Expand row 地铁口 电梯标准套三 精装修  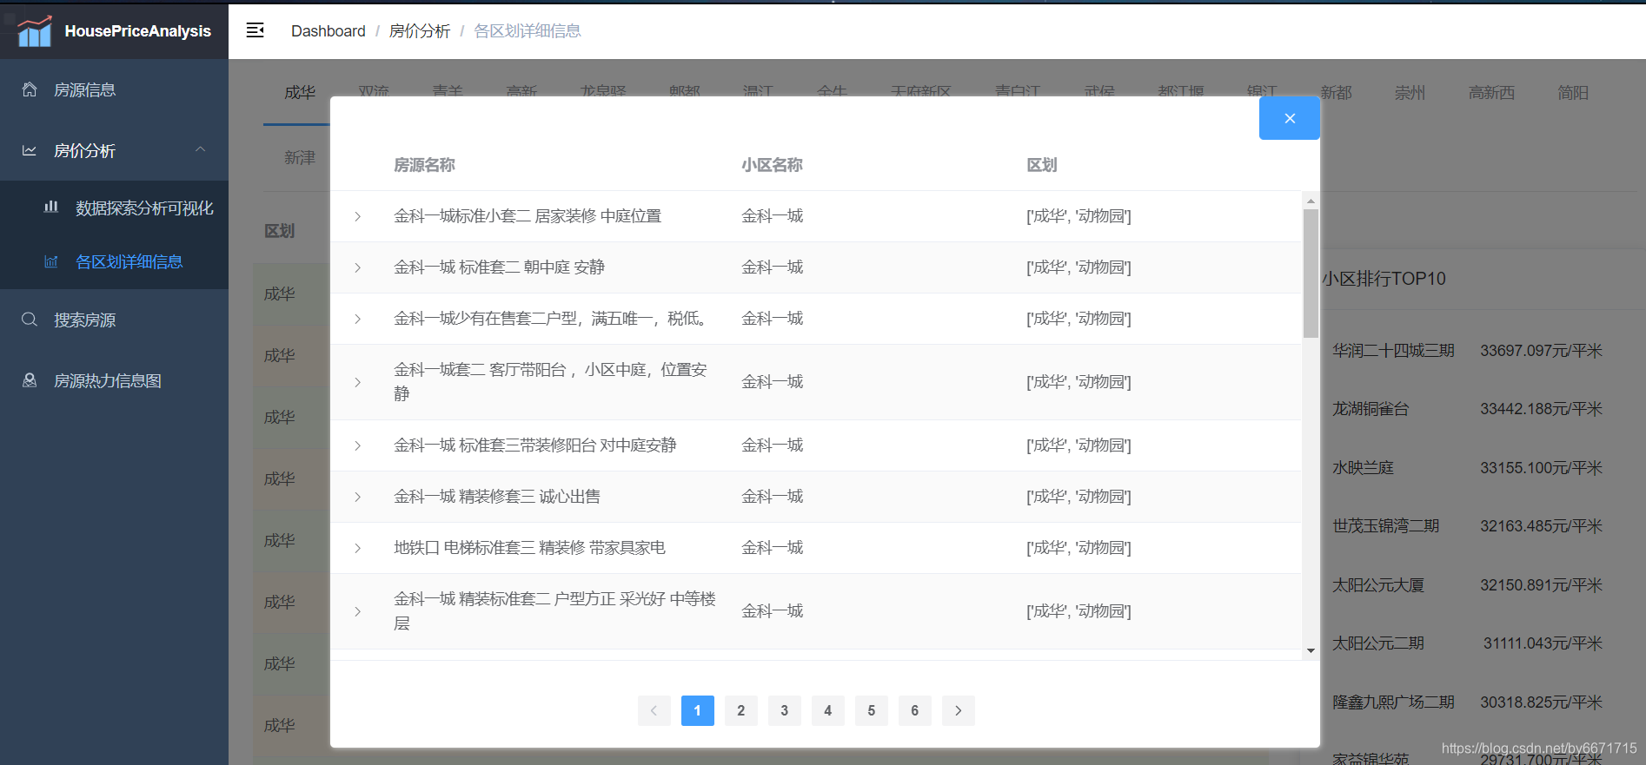click(357, 548)
